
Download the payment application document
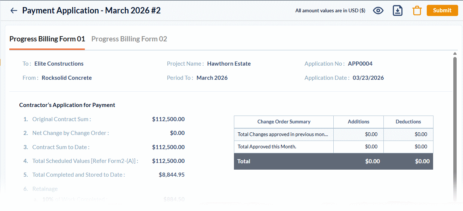[398, 10]
